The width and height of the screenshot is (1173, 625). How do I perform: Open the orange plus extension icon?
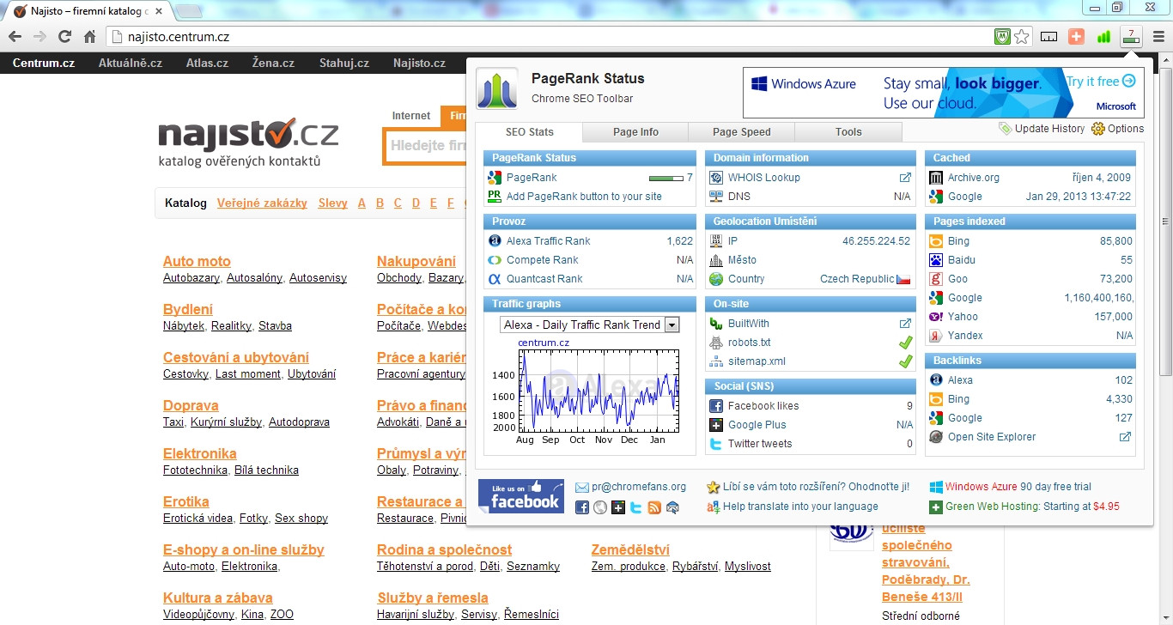[x=1076, y=37]
